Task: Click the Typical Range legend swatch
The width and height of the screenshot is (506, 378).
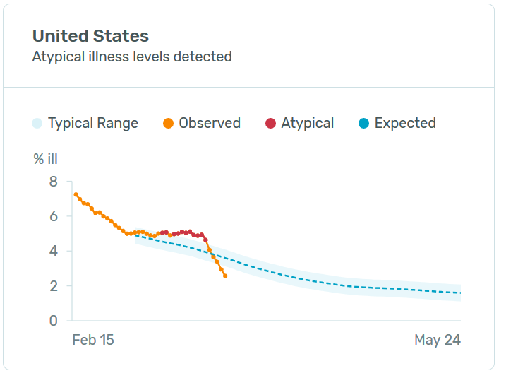Action: 37,124
